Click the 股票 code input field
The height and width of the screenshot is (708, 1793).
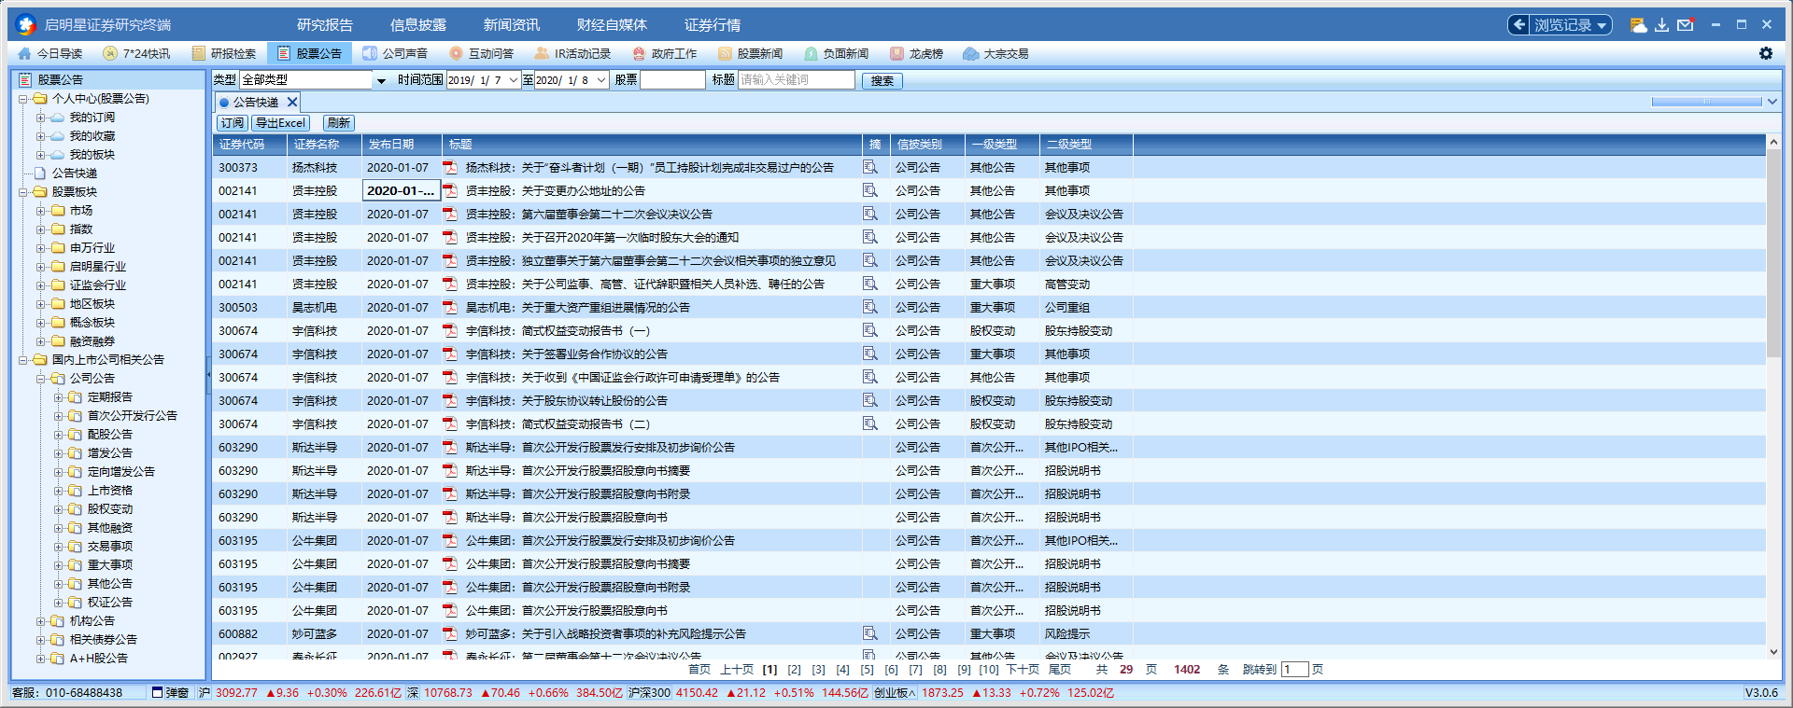[x=673, y=80]
